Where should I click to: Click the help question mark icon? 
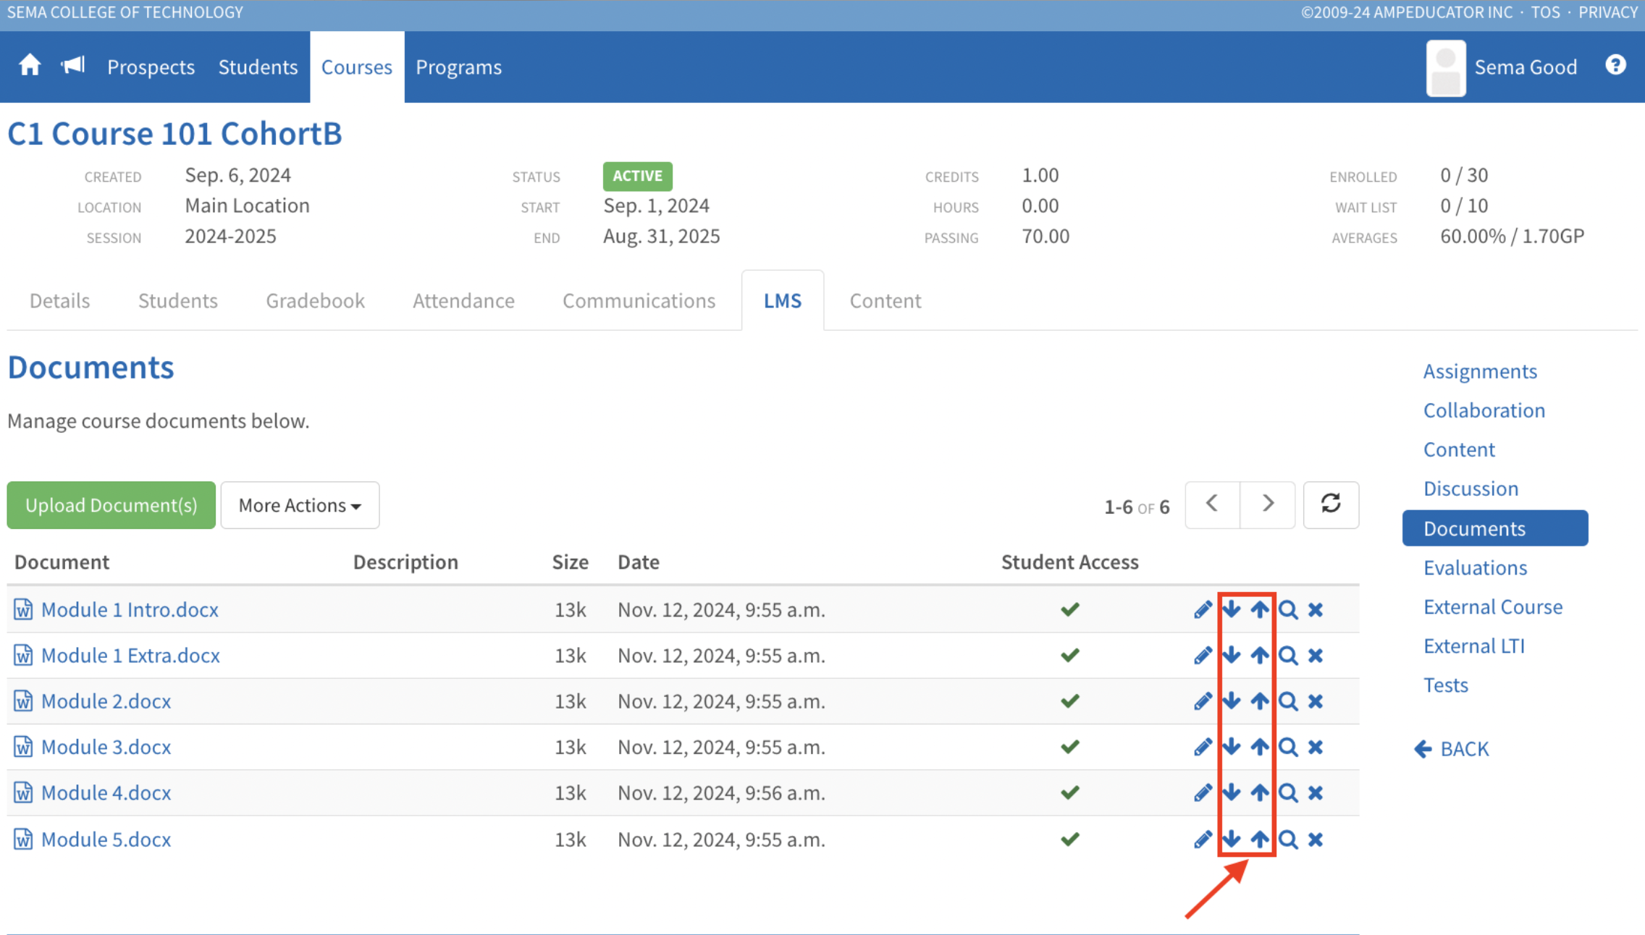pyautogui.click(x=1615, y=66)
